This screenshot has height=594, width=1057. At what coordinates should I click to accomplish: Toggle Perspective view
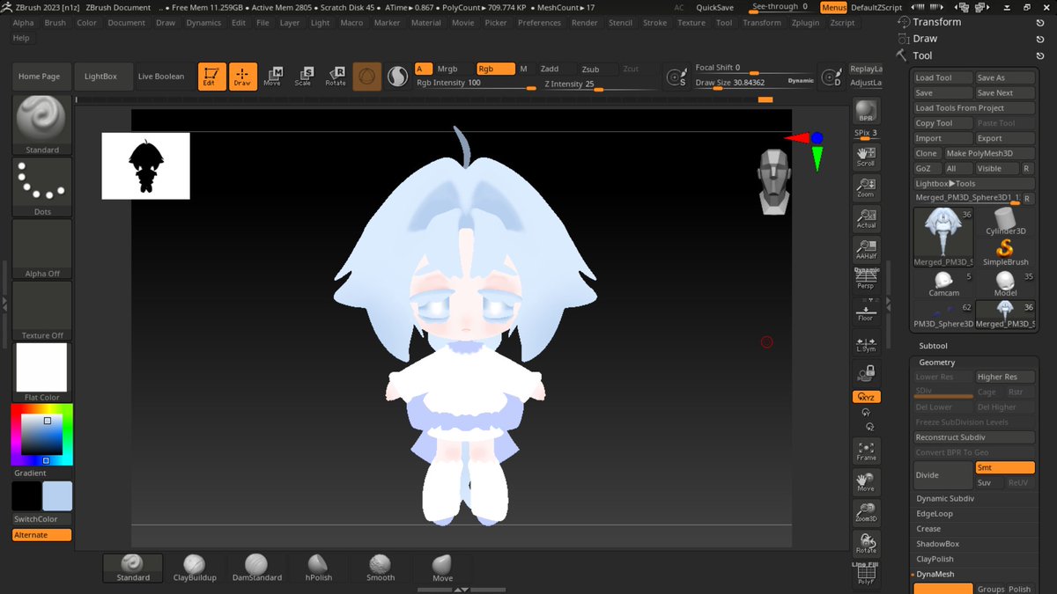pyautogui.click(x=866, y=280)
